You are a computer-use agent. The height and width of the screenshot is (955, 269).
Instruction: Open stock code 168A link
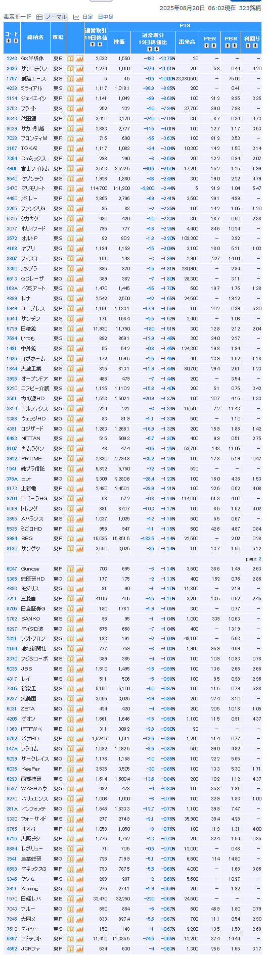pos(12,289)
